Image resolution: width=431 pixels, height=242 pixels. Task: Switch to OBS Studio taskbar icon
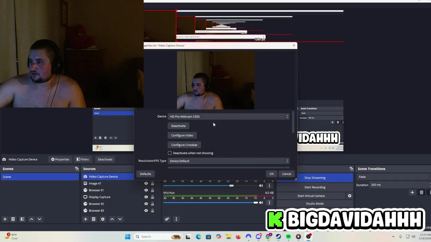click(308, 237)
